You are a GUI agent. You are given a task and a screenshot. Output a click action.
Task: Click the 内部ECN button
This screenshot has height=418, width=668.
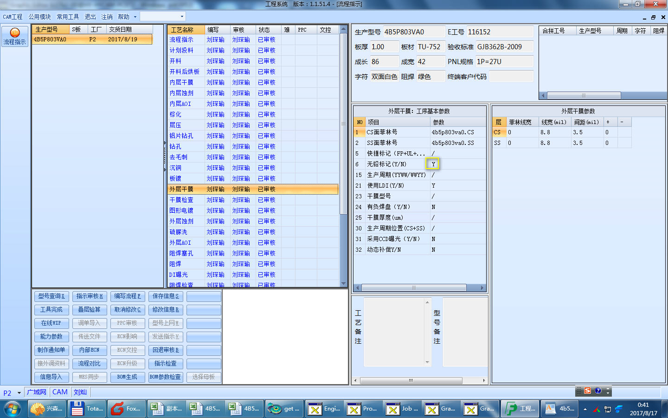pos(90,350)
